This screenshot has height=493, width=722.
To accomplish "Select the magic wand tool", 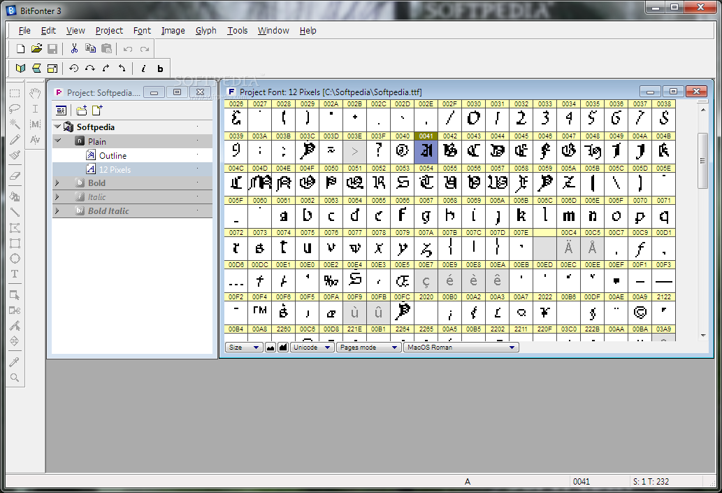I will pyautogui.click(x=15, y=124).
